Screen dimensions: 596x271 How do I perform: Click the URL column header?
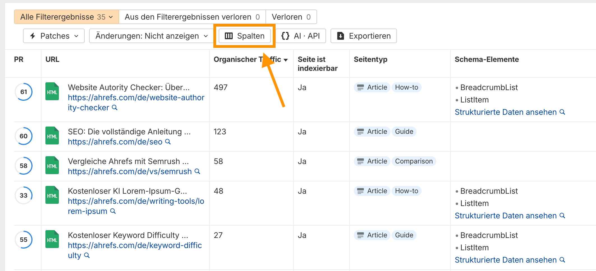coord(52,59)
